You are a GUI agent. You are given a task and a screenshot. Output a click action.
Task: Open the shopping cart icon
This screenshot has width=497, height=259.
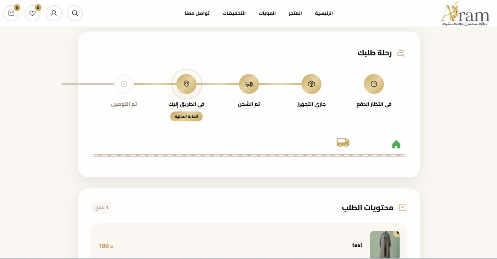click(x=11, y=13)
